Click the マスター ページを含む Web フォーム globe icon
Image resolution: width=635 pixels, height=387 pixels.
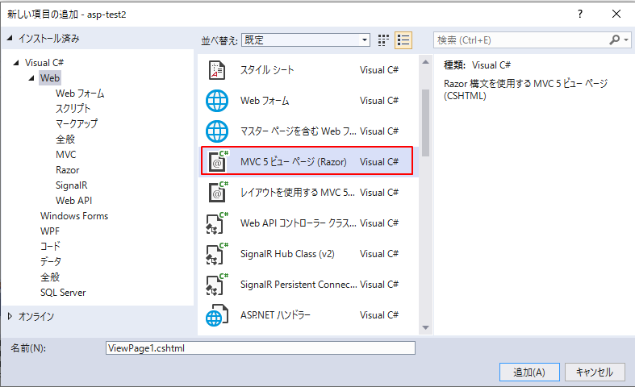pyautogui.click(x=217, y=131)
